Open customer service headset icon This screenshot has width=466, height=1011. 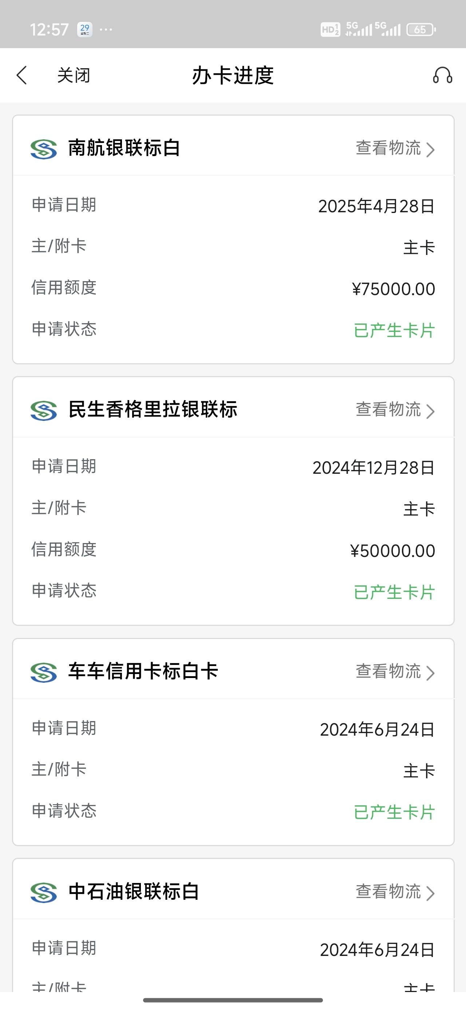(442, 75)
